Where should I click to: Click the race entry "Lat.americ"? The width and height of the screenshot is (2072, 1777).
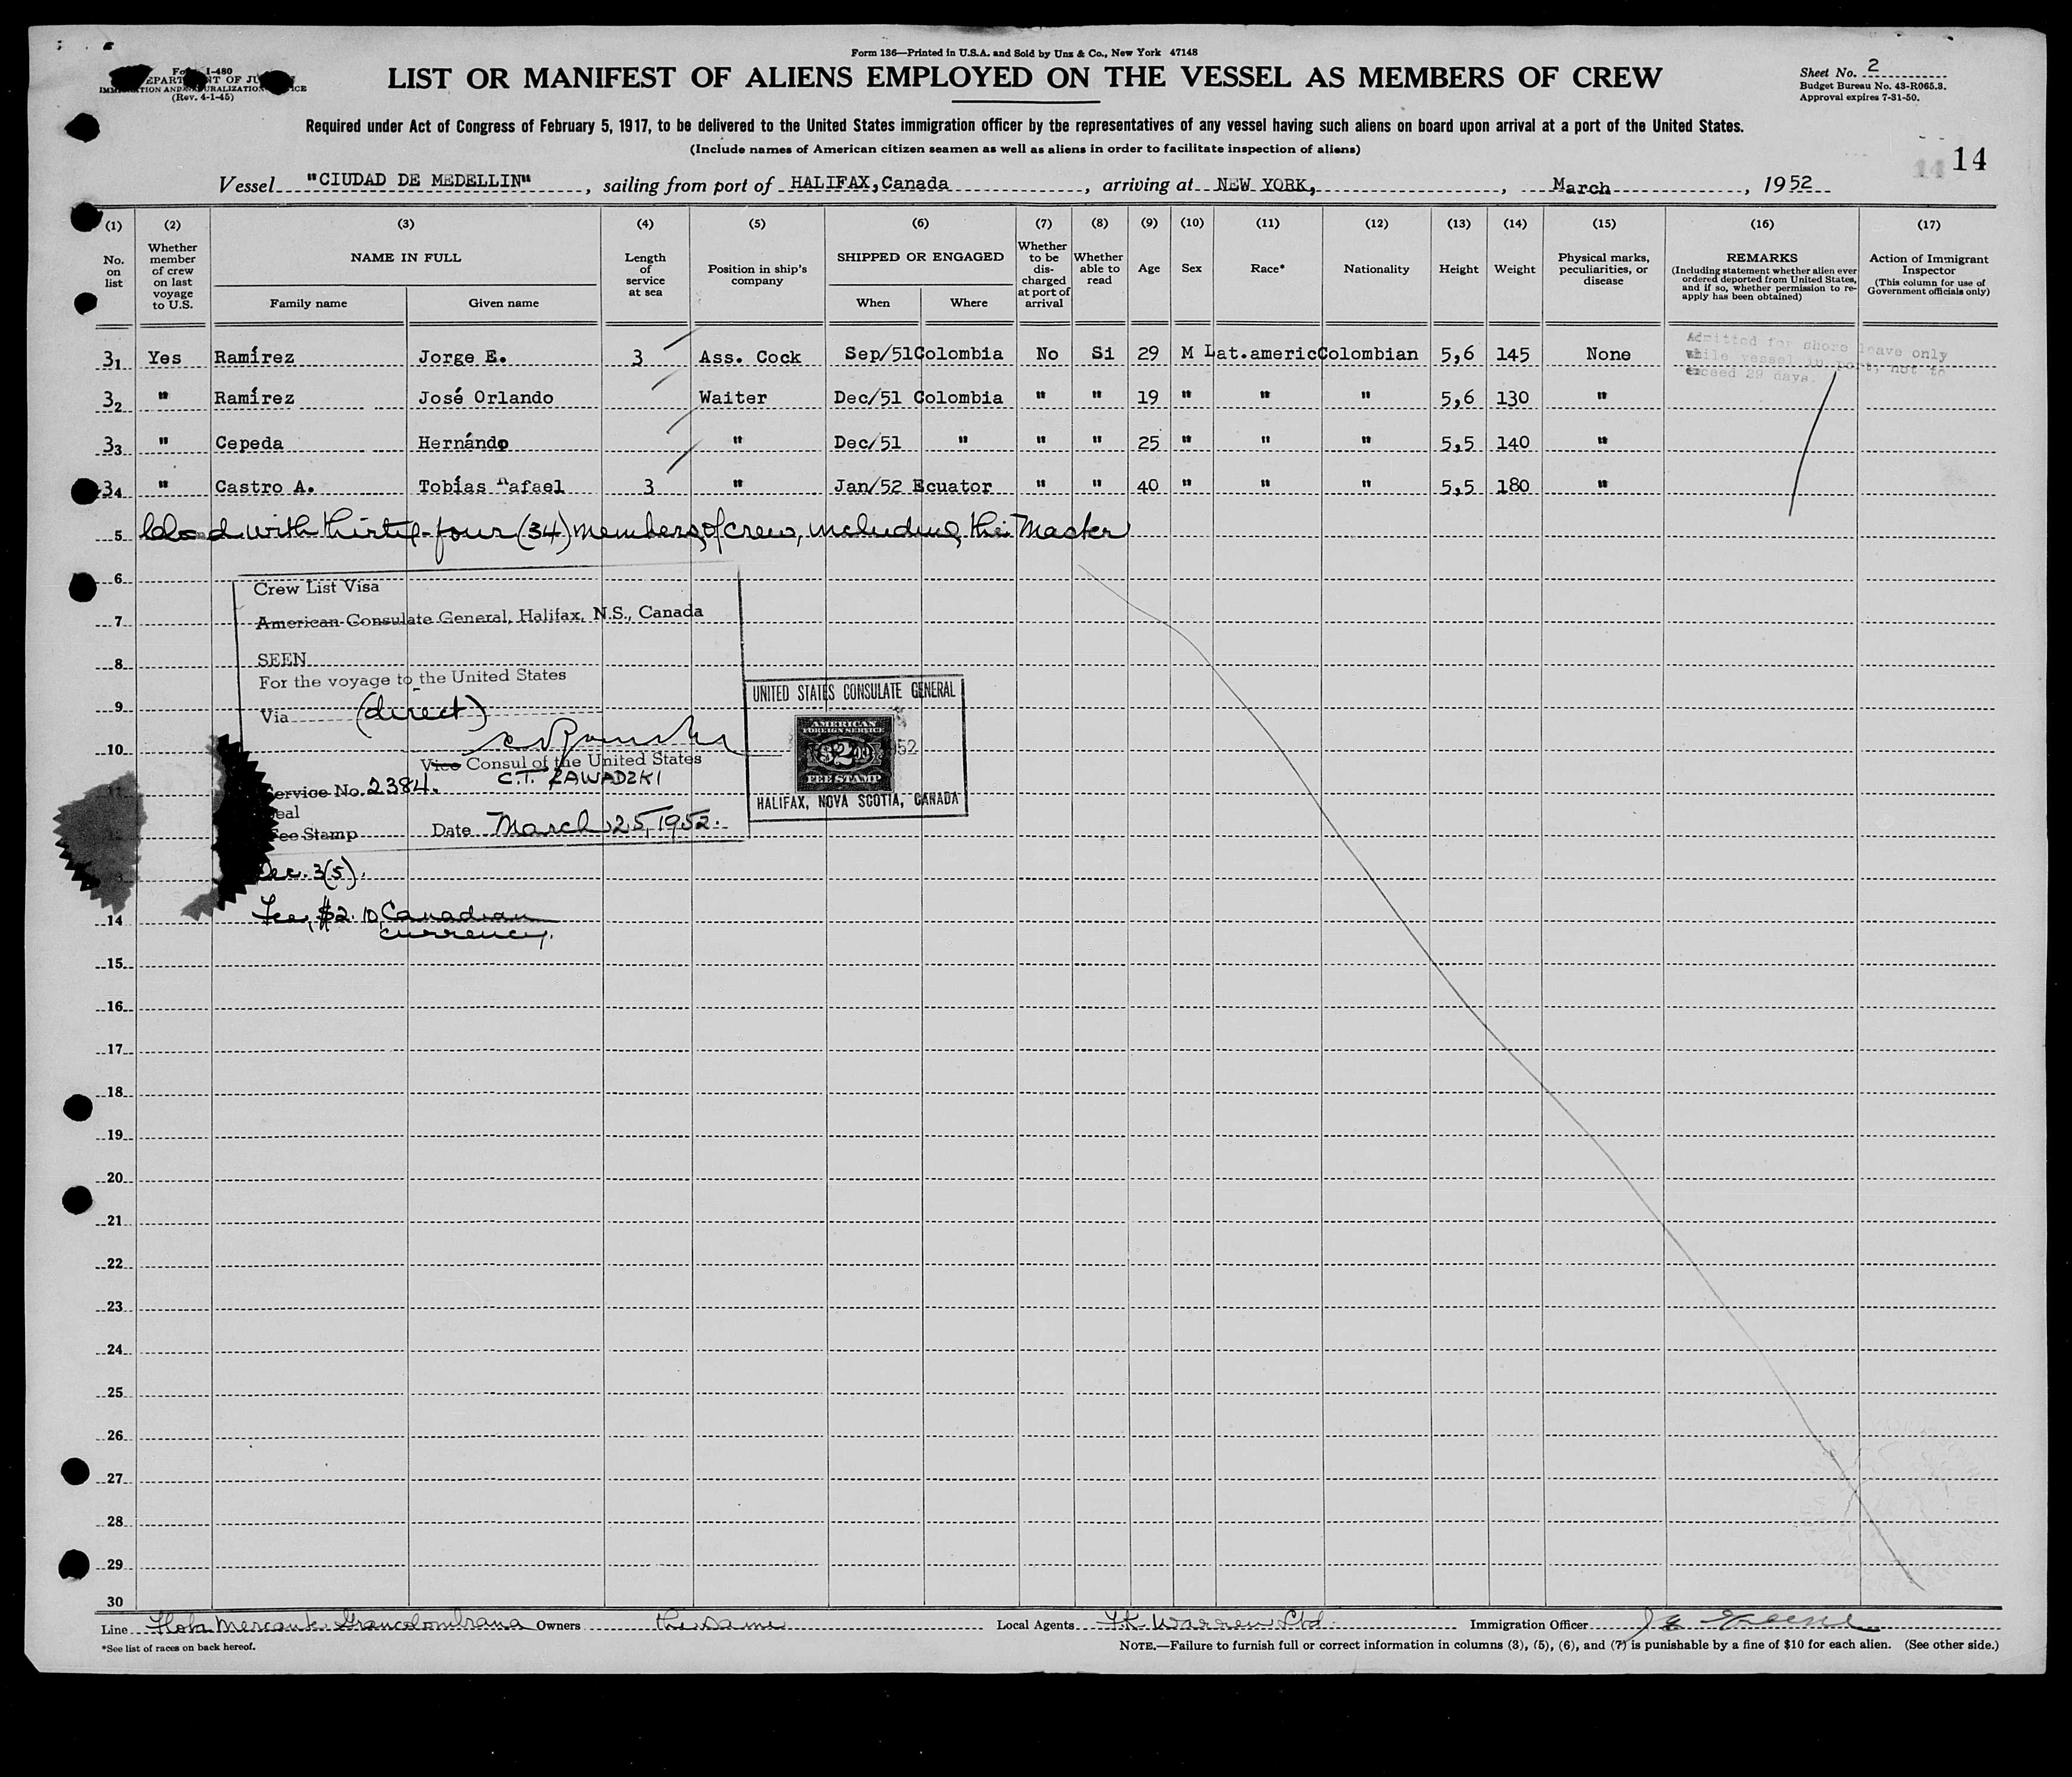tap(1261, 354)
